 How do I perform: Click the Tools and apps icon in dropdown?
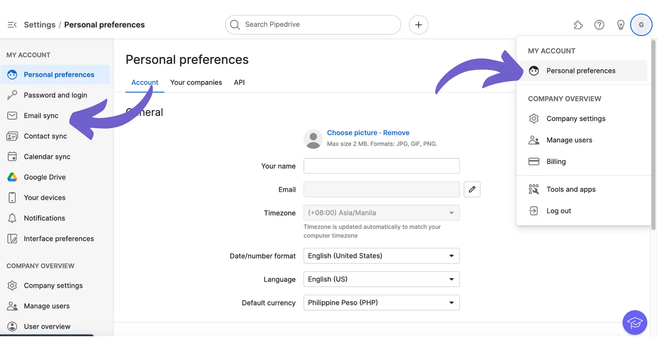(534, 189)
